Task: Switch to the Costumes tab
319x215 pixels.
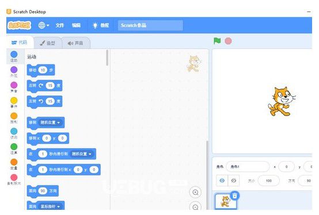Action: point(48,43)
